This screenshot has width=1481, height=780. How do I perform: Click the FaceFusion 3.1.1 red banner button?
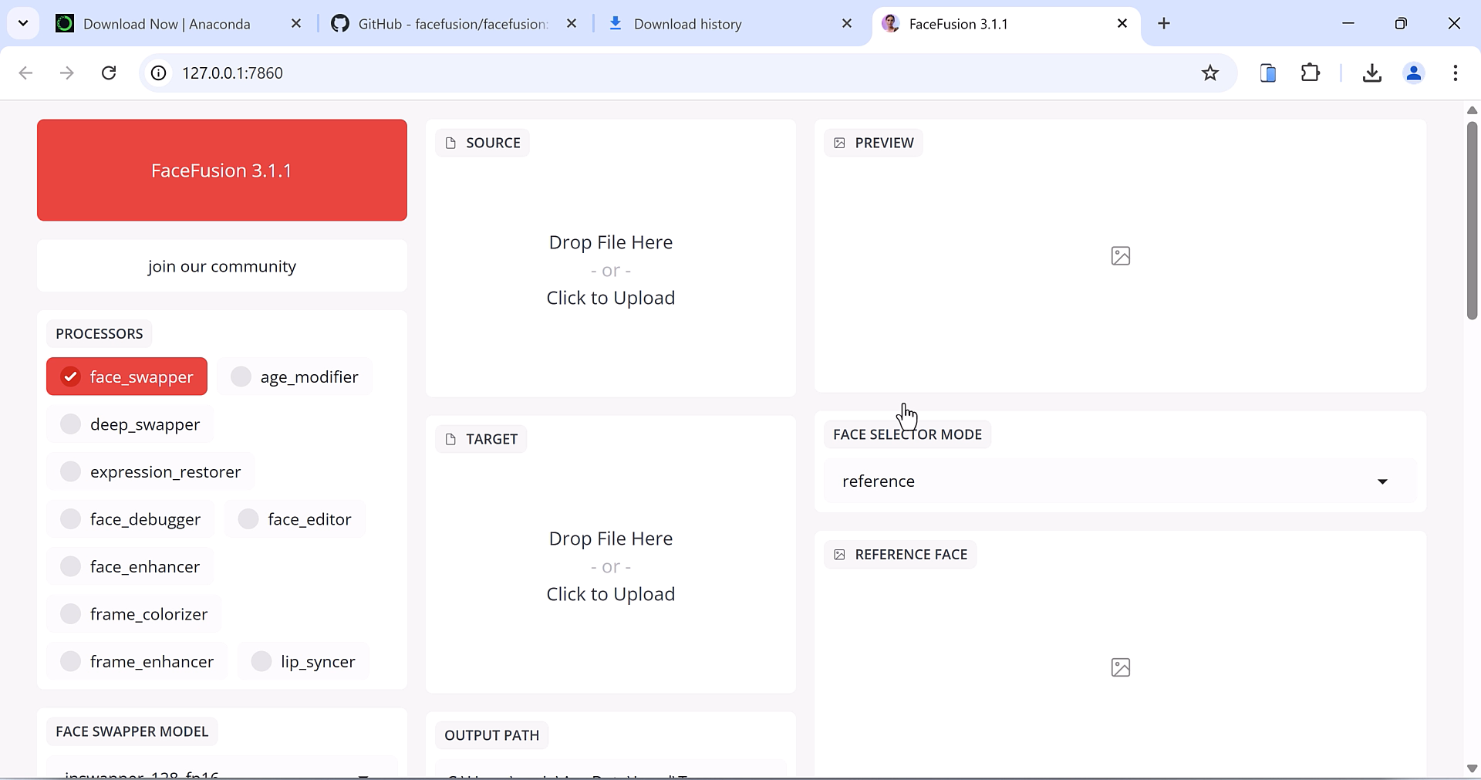222,170
